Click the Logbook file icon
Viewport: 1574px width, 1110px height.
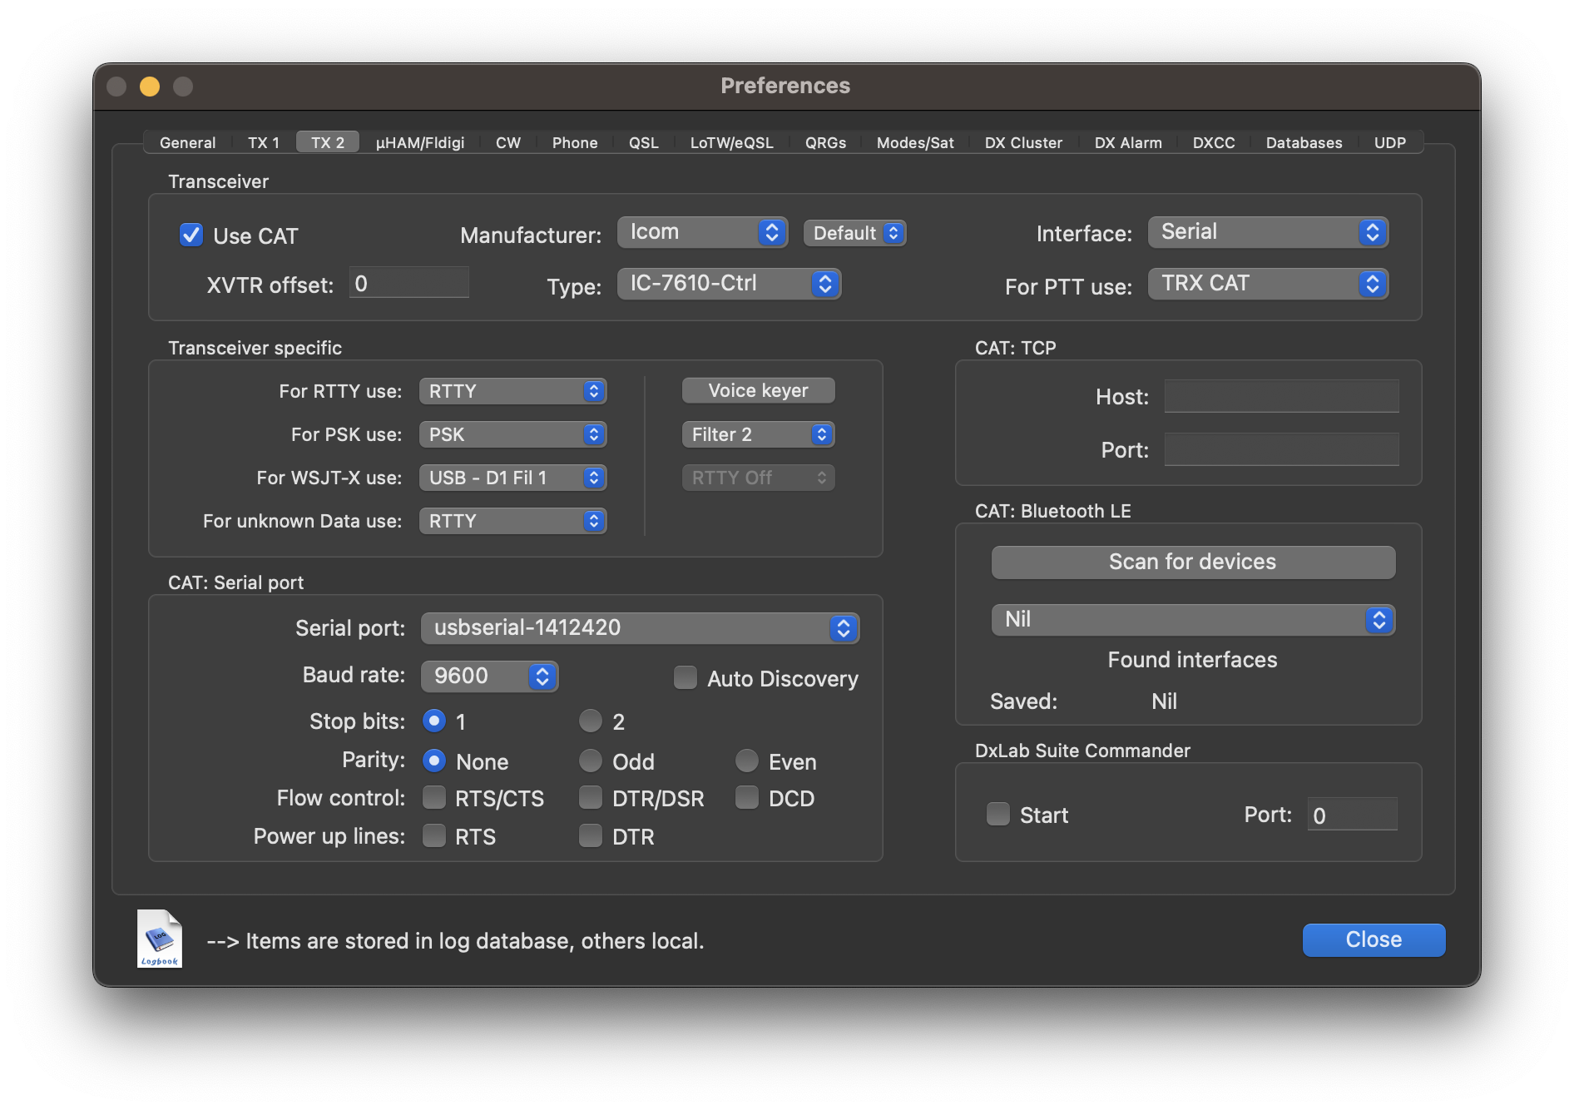coord(159,939)
